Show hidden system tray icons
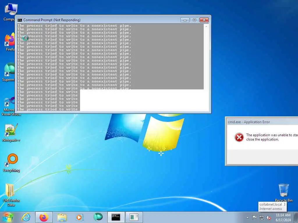The height and width of the screenshot is (223, 298). 247,218
